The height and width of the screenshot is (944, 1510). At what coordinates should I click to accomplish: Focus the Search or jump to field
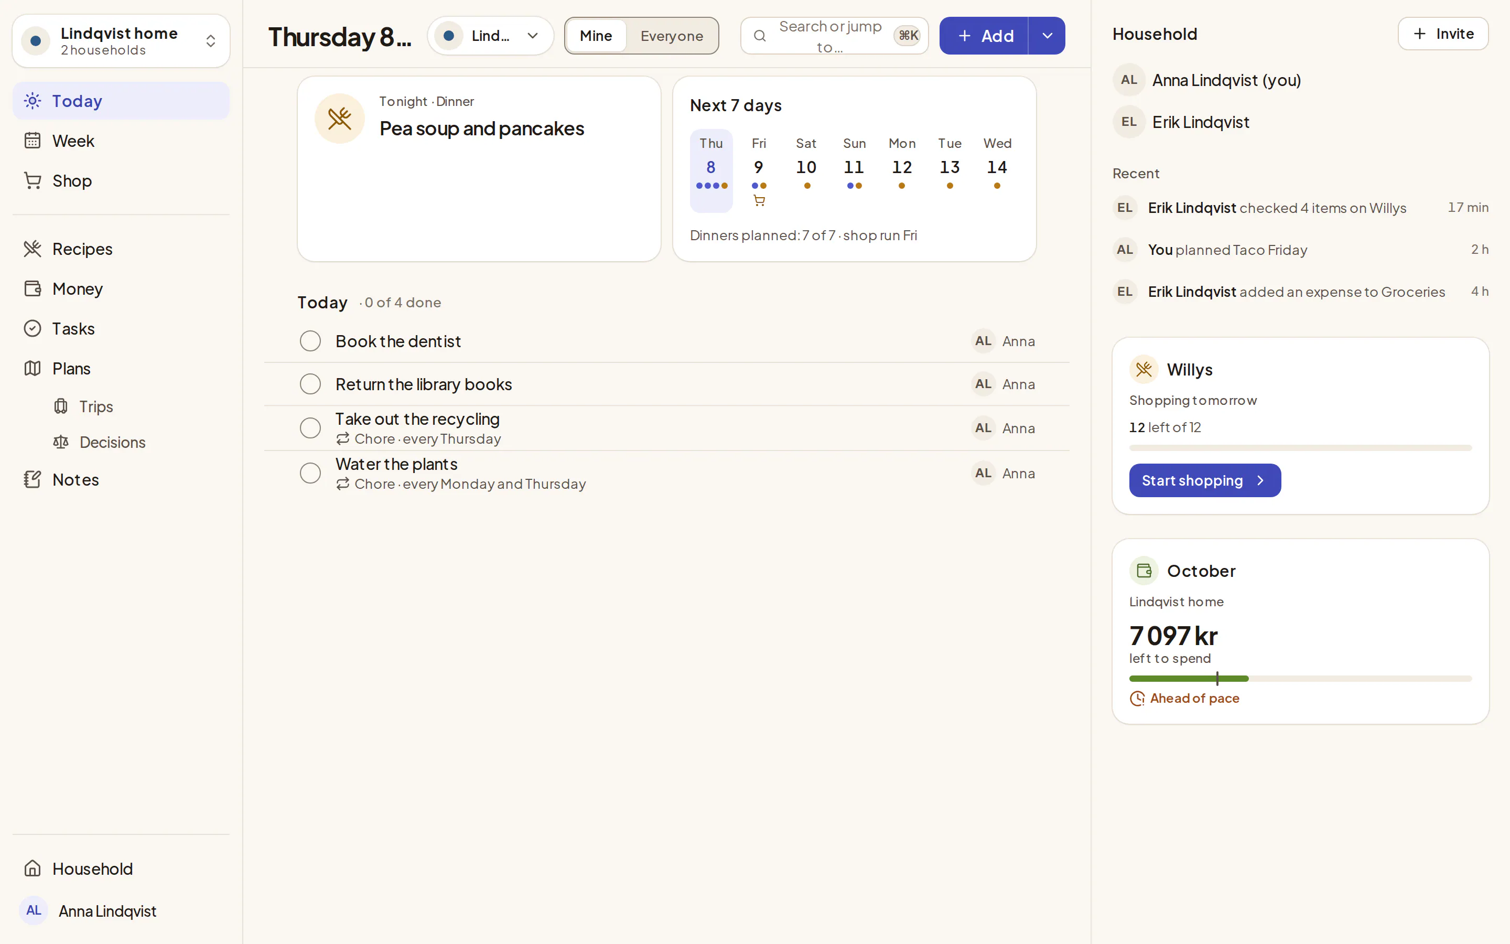834,36
